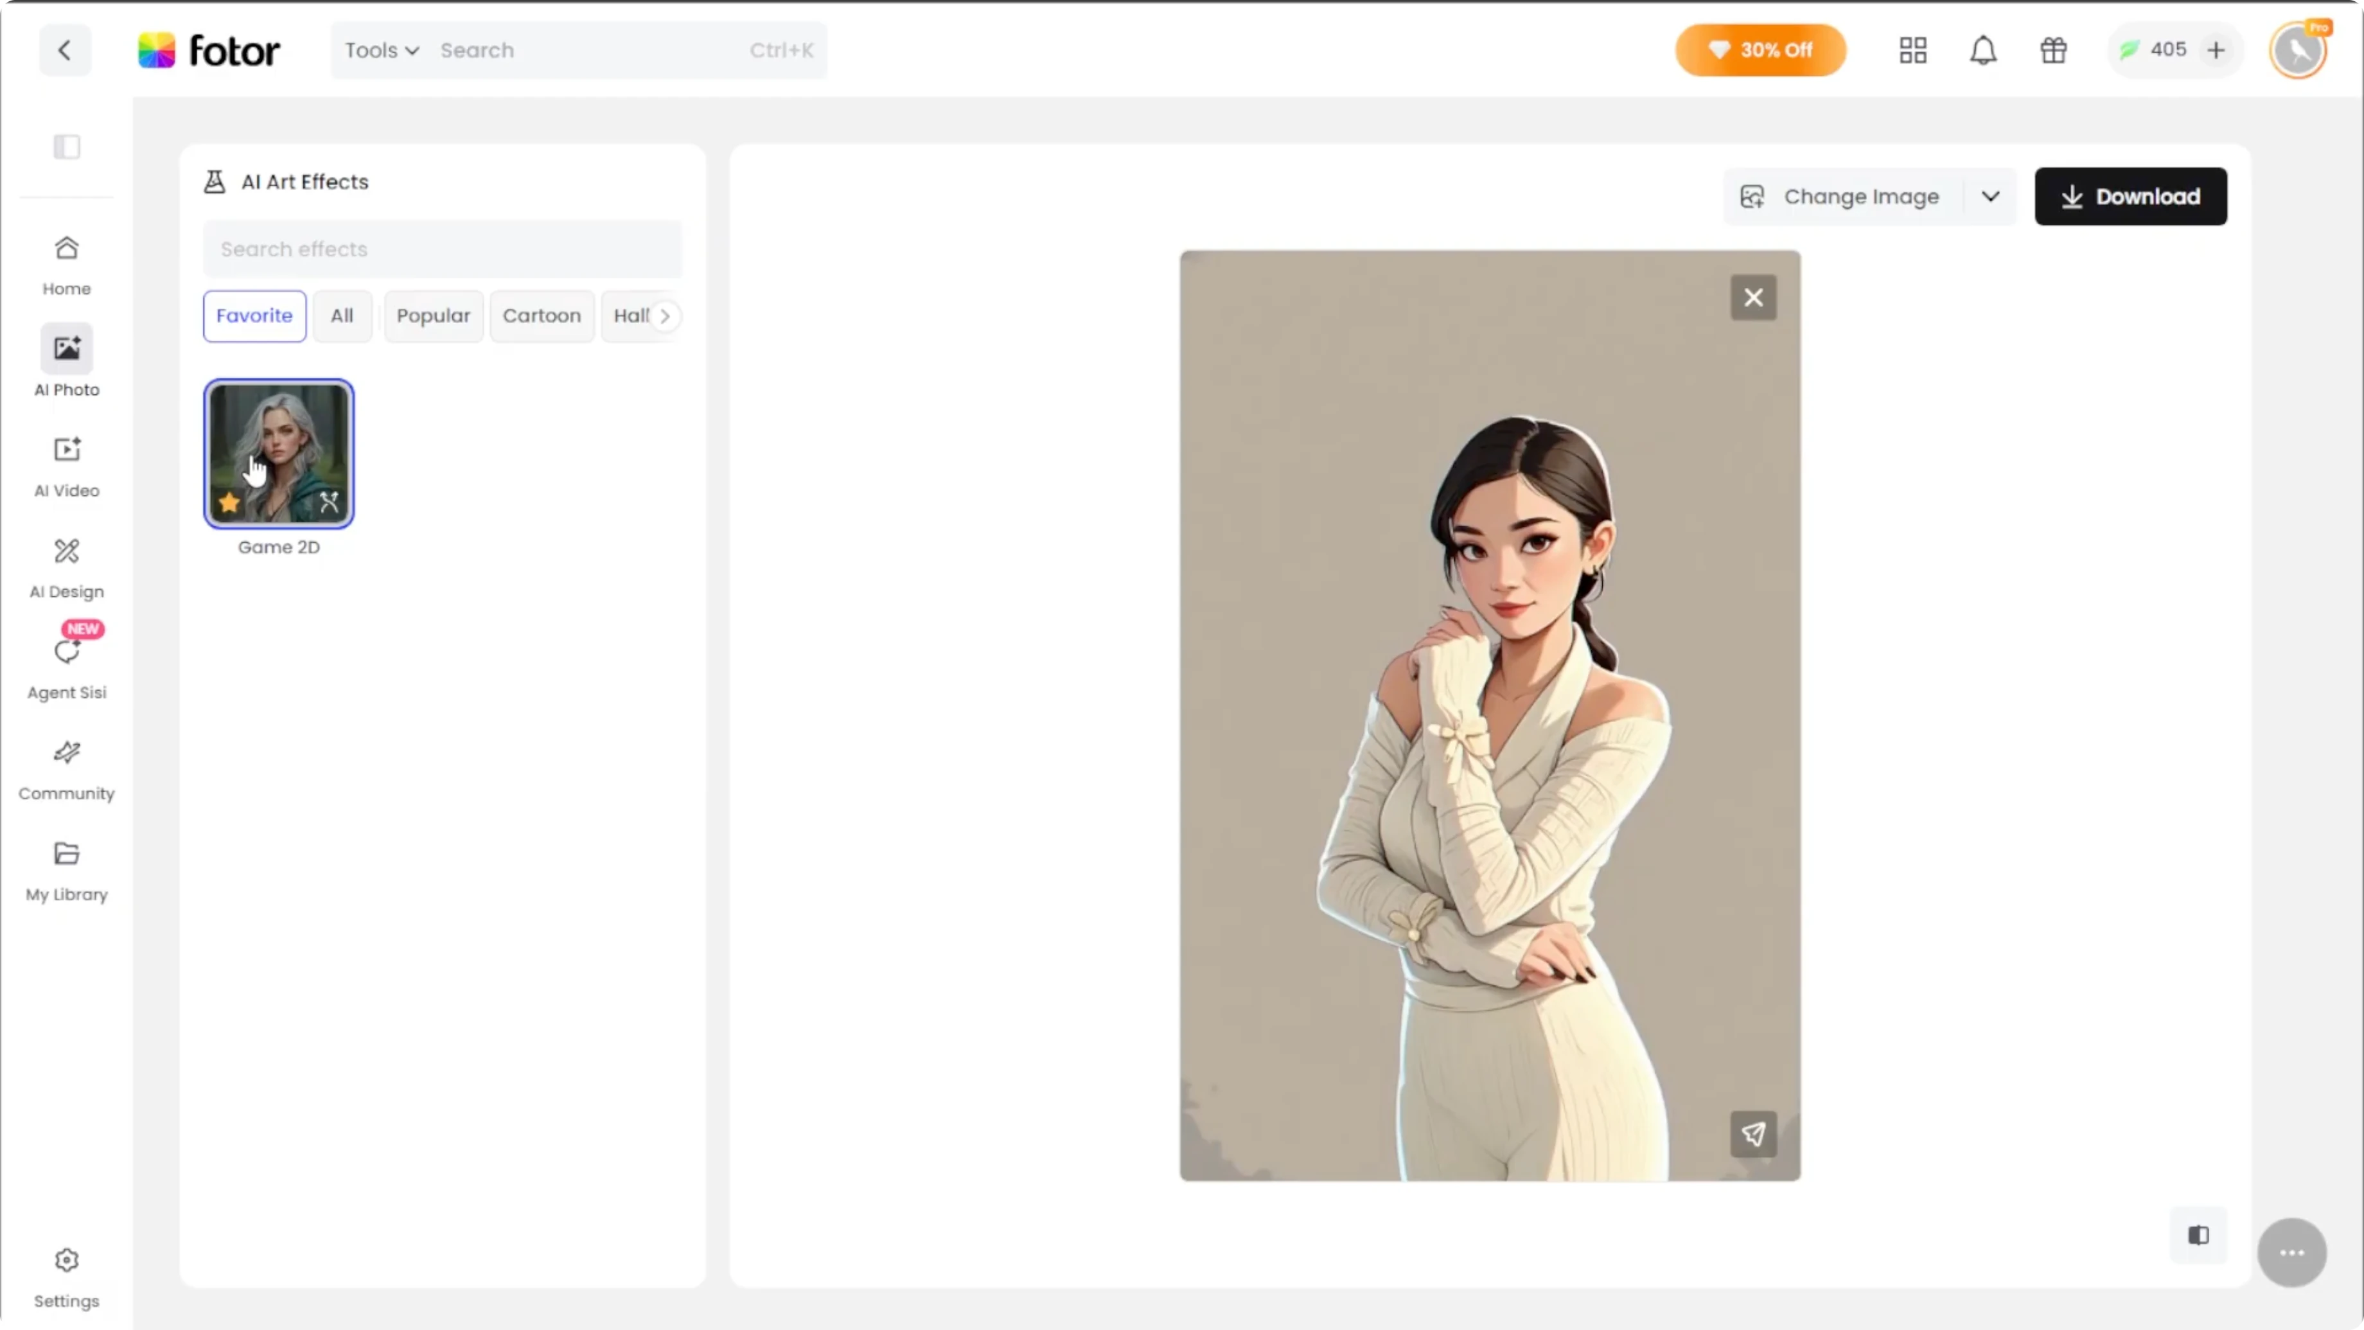Click the generated cartoon woman image
Viewport: 2364px width, 1330px height.
point(1490,716)
